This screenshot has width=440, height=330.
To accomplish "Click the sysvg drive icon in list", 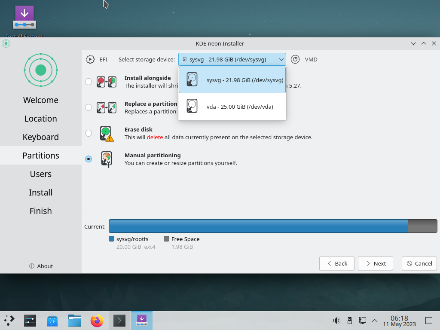I will (192, 79).
